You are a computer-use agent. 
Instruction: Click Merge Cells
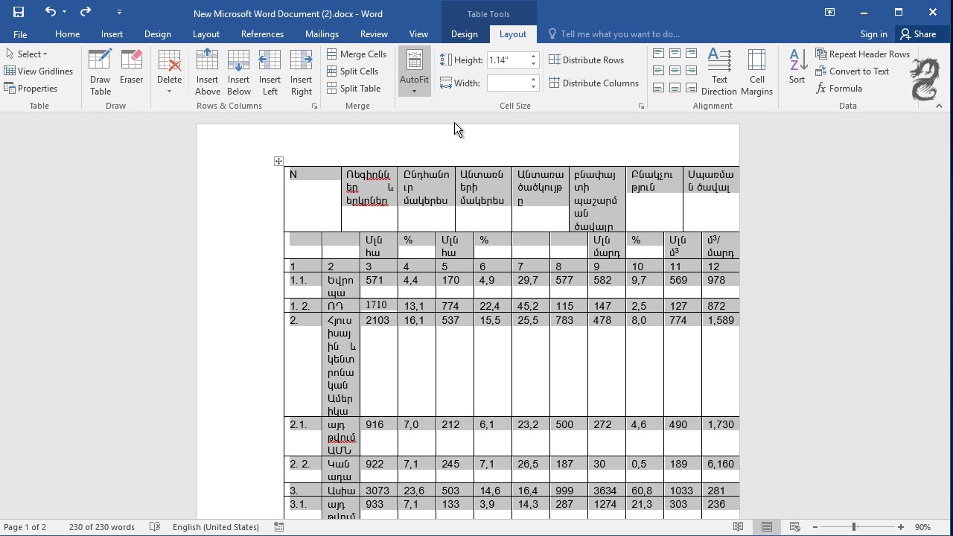pos(357,54)
